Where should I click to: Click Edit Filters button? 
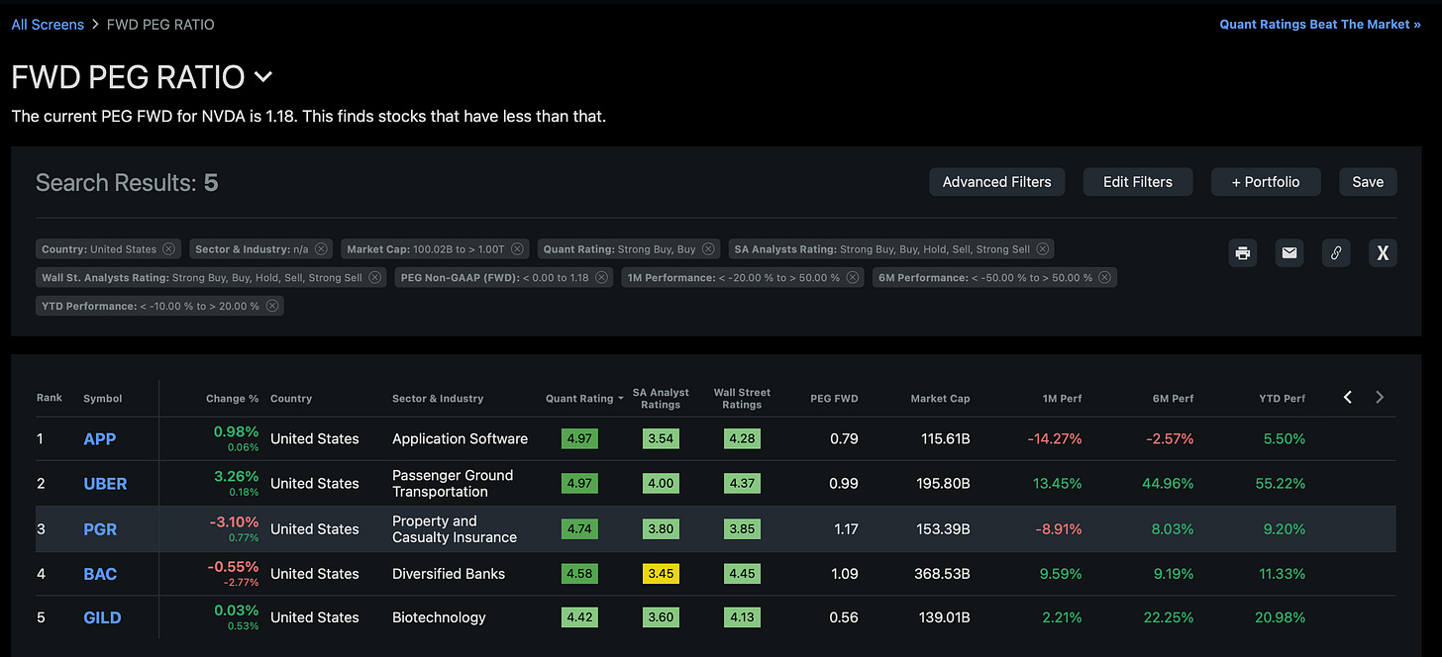click(1138, 182)
